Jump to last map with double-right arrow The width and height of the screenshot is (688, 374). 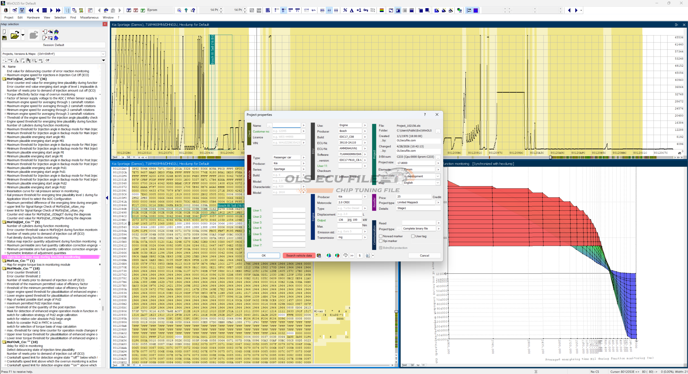point(58,10)
